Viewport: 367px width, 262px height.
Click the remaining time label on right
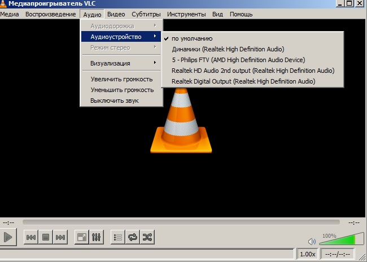(354, 222)
